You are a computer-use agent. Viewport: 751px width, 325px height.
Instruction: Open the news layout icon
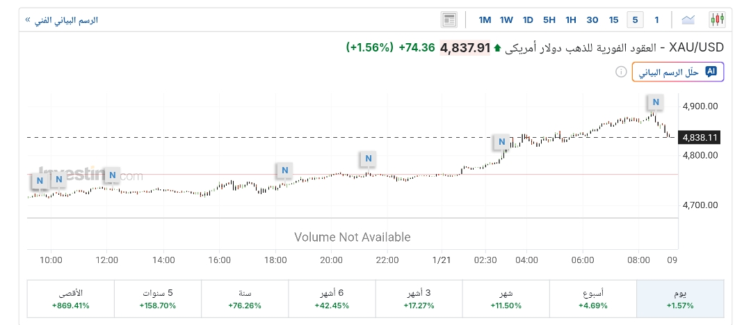tap(449, 19)
